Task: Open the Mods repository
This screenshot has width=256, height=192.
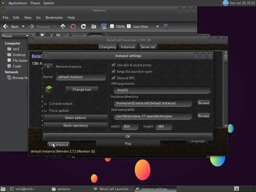Action: click(x=75, y=125)
